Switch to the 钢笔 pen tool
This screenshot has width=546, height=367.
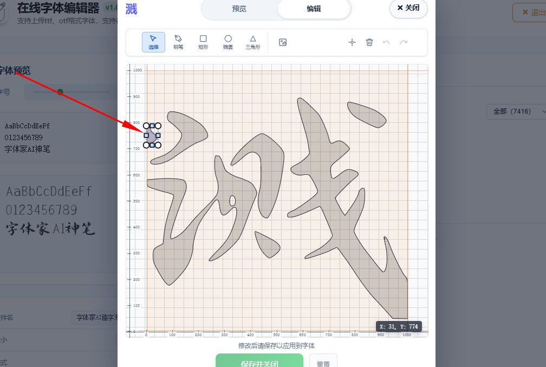point(178,42)
